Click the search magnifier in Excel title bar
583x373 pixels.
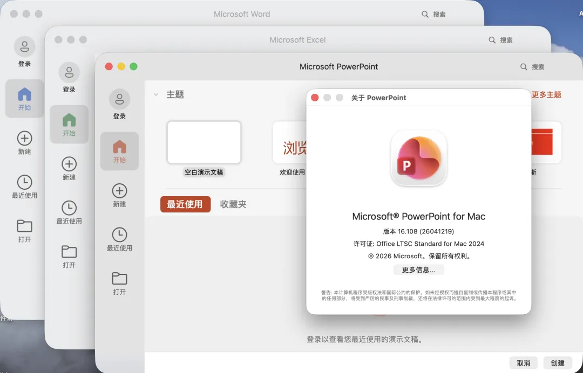pyautogui.click(x=492, y=40)
